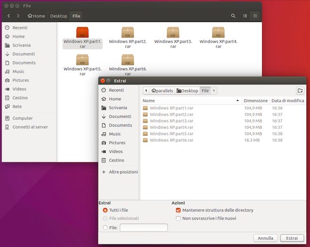310x247 pixels.
Task: Go back in Files window
Action: pyautogui.click(x=9, y=16)
